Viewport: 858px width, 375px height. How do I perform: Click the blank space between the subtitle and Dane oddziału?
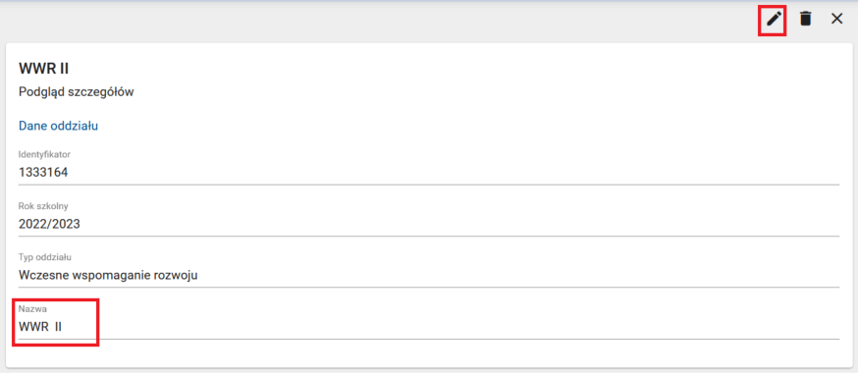pos(429,110)
